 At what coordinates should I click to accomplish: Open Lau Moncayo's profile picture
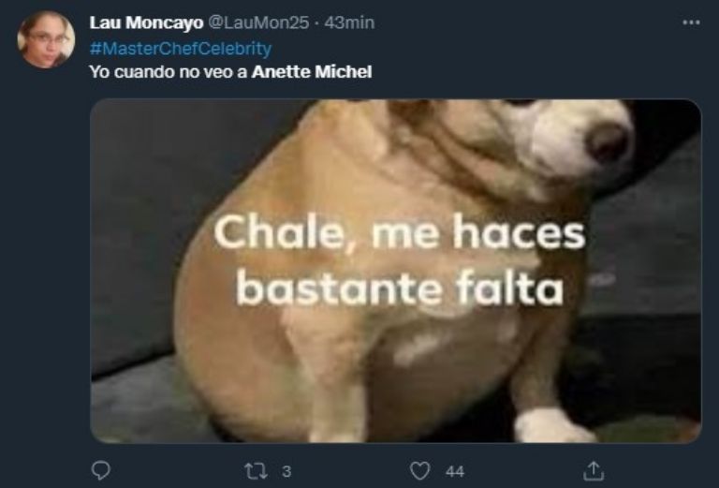[46, 40]
